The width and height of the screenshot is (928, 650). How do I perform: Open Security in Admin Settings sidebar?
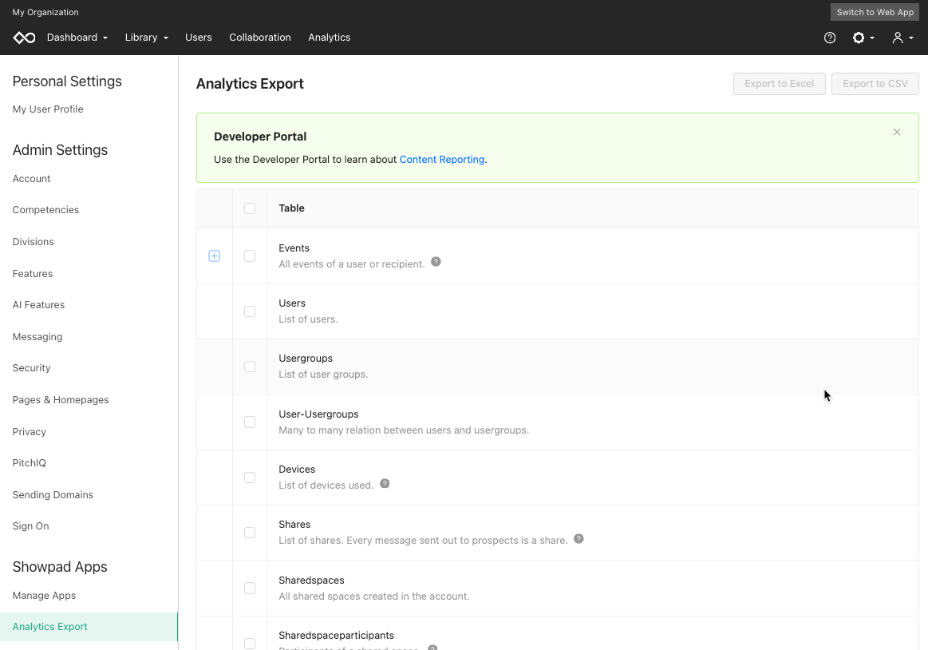click(31, 368)
